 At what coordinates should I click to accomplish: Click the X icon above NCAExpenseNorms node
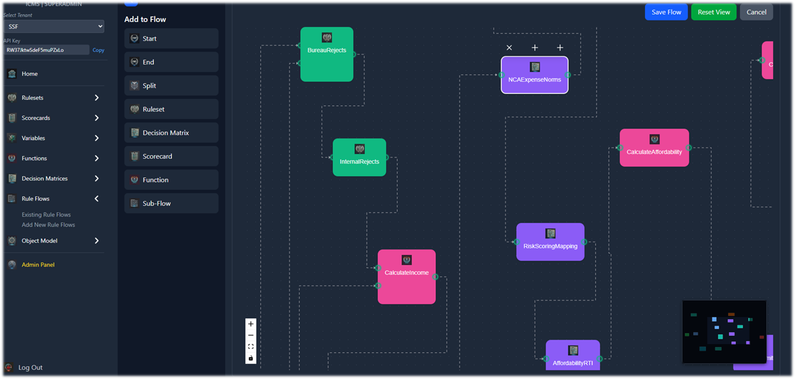509,48
